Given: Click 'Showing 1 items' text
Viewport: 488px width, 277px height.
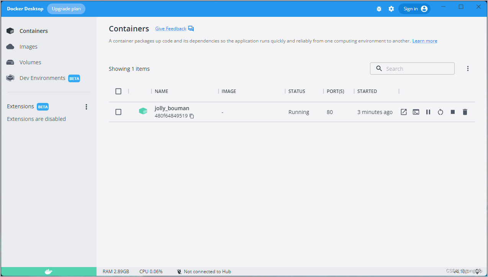Looking at the screenshot, I should pyautogui.click(x=129, y=69).
